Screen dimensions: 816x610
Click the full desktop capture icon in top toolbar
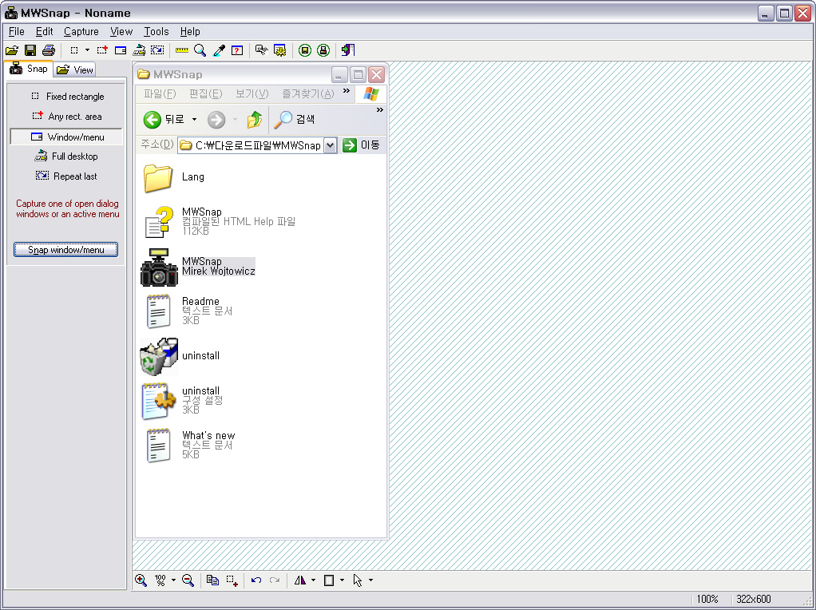tap(139, 50)
